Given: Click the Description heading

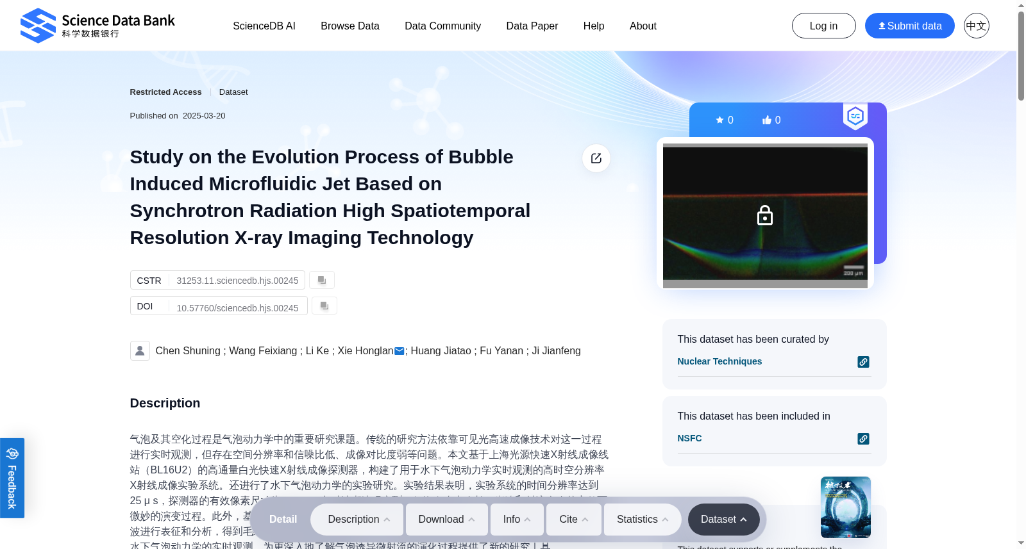Looking at the screenshot, I should [x=165, y=403].
